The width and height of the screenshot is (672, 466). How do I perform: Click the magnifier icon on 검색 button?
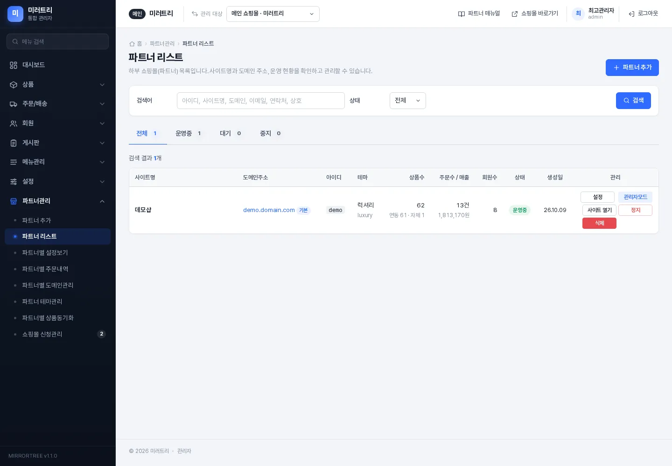tap(627, 101)
